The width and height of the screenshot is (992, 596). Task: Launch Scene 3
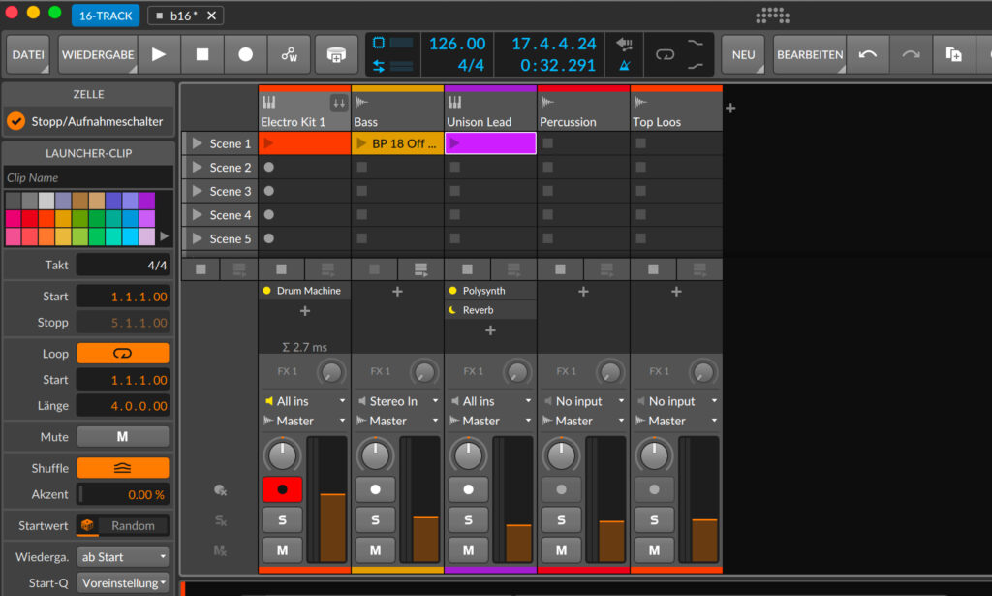point(198,191)
